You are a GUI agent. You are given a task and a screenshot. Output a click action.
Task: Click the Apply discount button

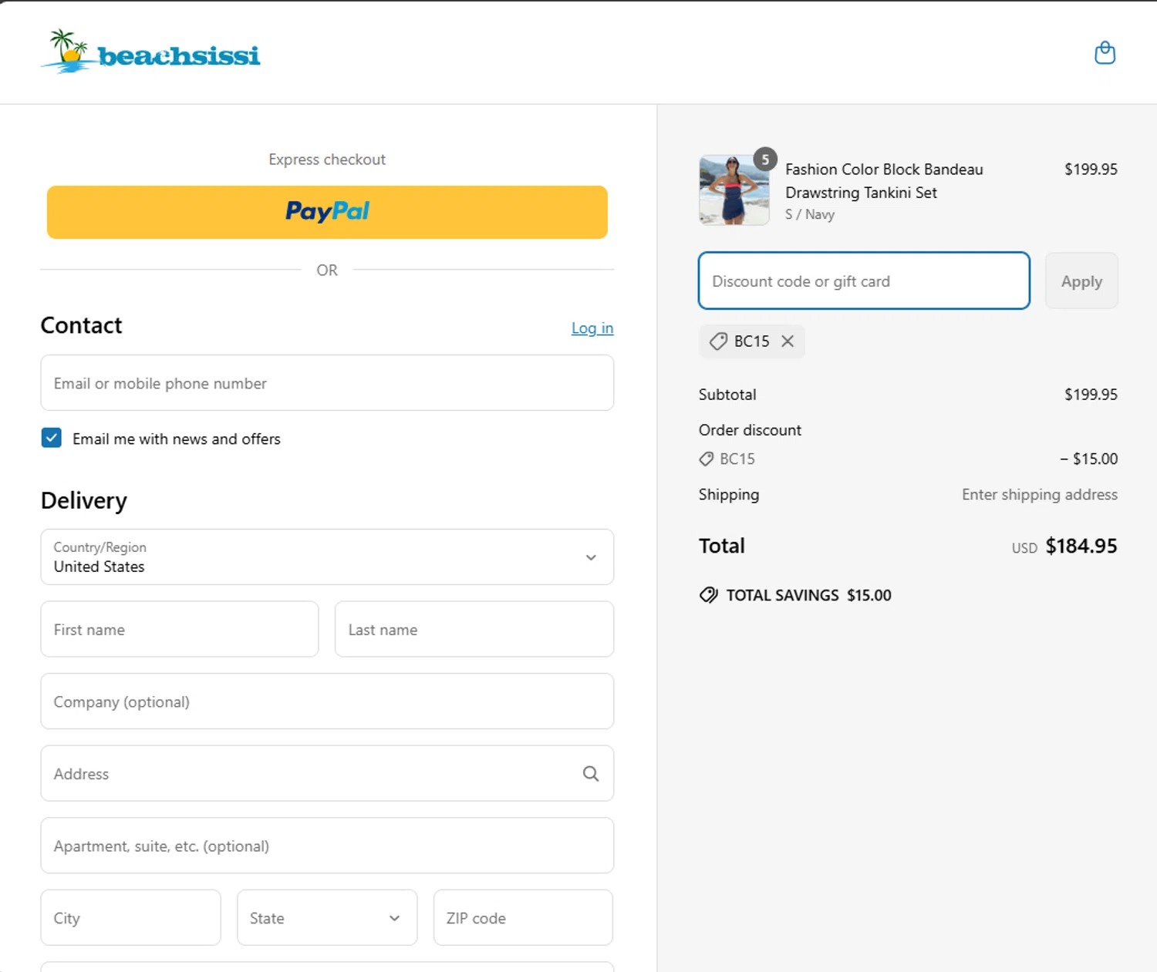click(x=1081, y=281)
